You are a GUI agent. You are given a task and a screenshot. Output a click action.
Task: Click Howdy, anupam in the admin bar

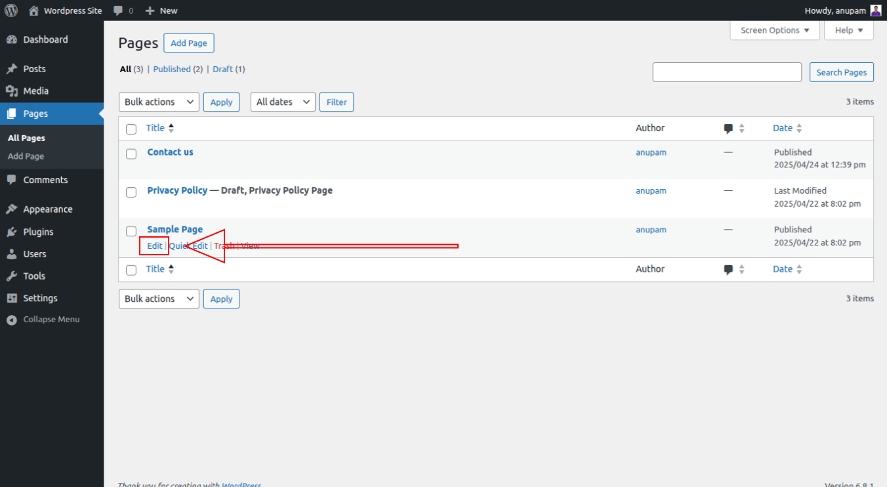(835, 11)
